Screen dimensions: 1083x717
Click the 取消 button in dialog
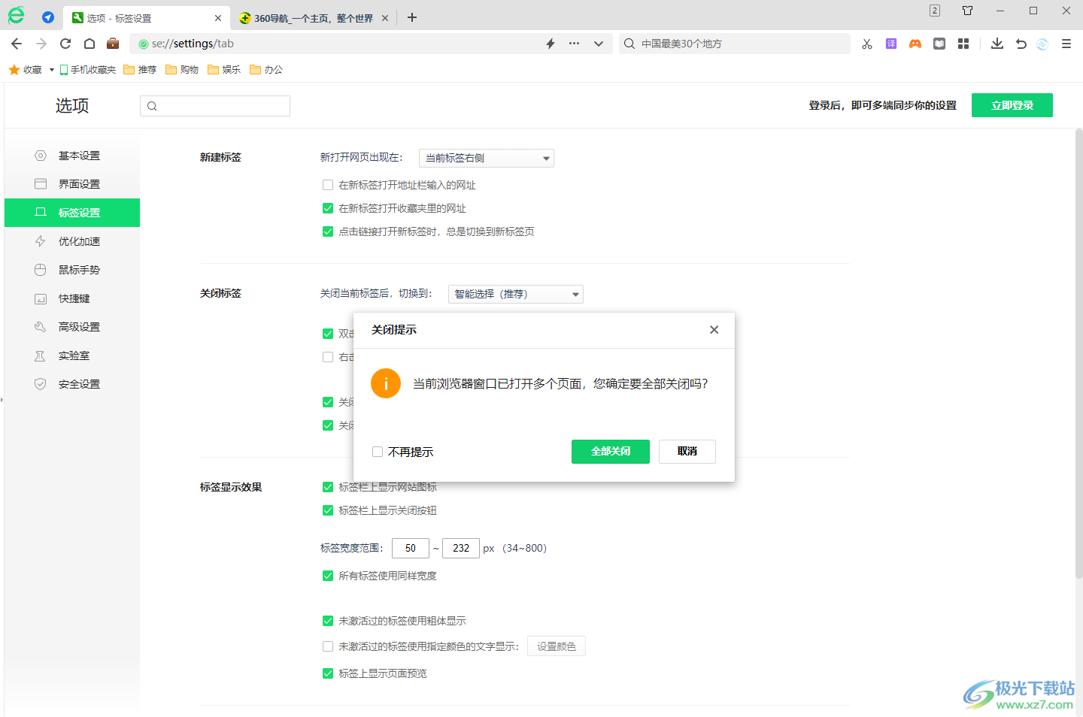point(687,452)
